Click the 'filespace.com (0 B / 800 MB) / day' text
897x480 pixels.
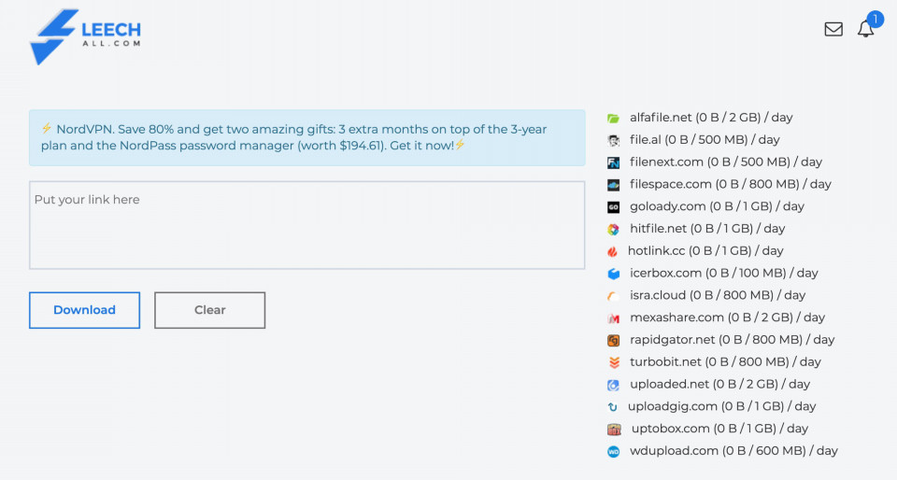coord(731,185)
